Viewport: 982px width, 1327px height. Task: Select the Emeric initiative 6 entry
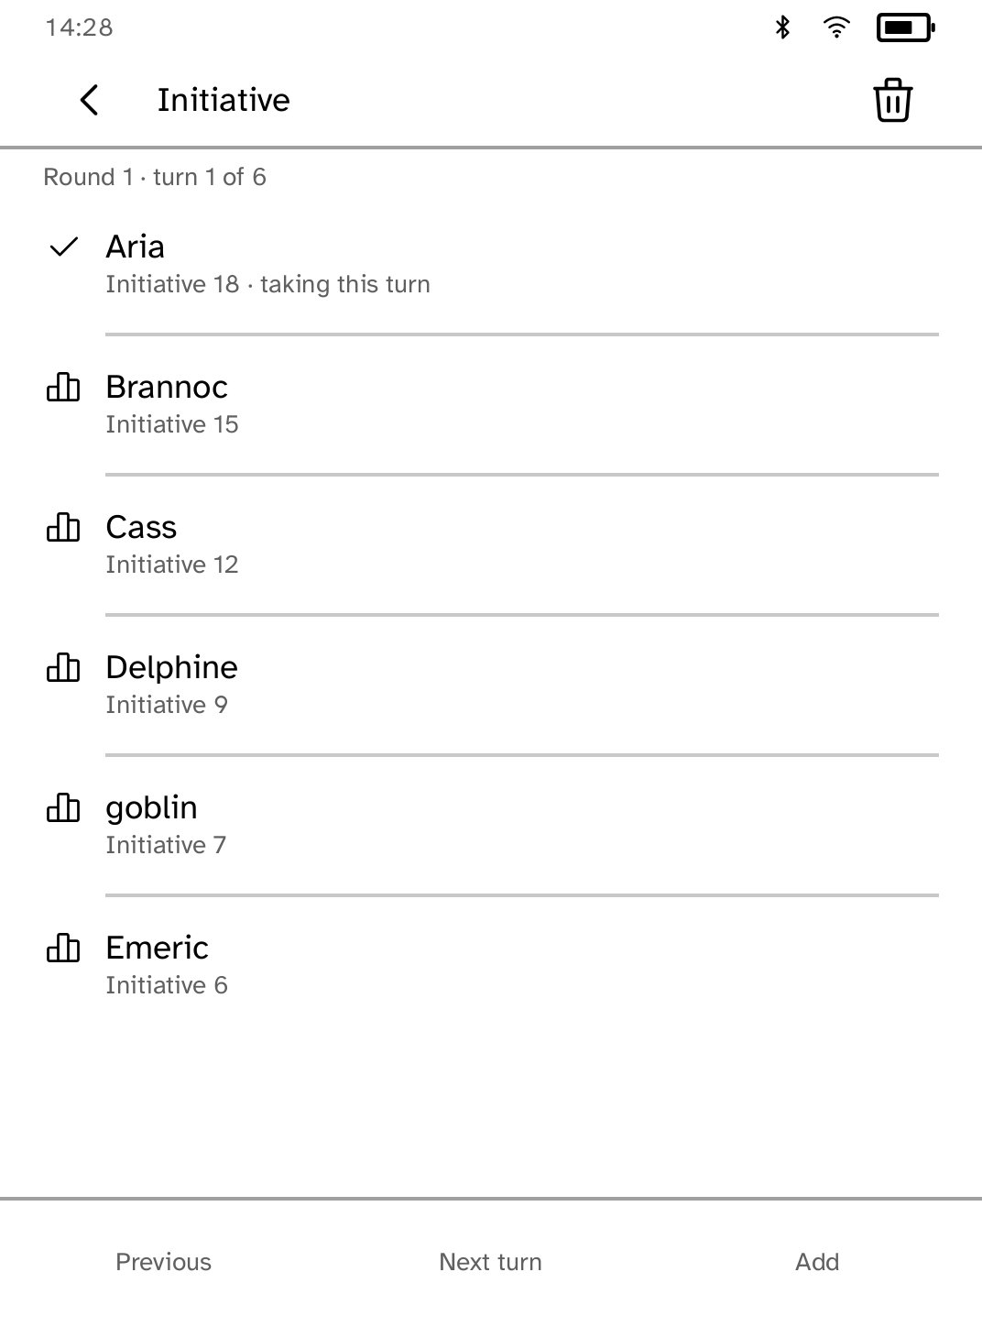pyautogui.click(x=491, y=966)
